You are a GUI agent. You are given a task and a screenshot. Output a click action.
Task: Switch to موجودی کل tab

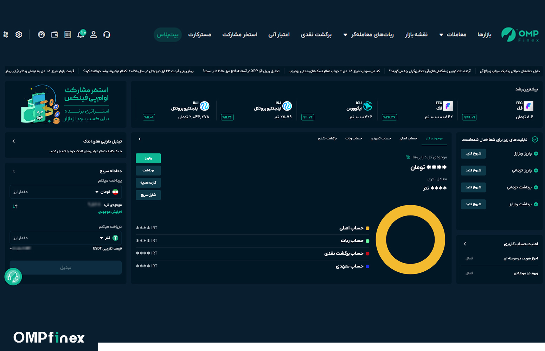pos(434,139)
